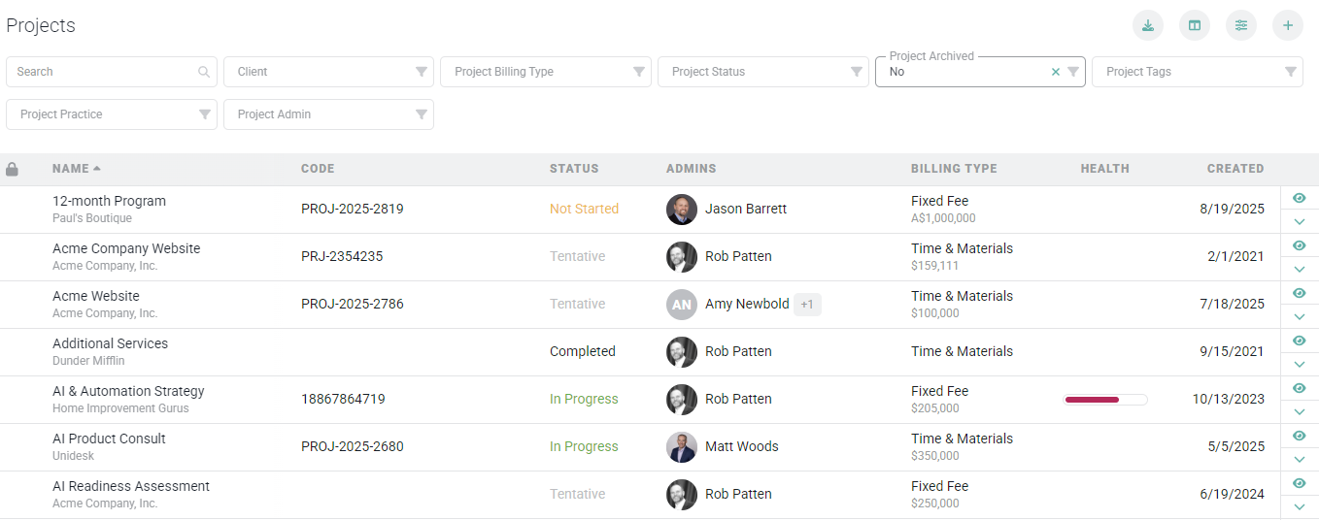The height and width of the screenshot is (520, 1319).
Task: Open the AI & Automation Strategy project
Action: [x=128, y=392]
